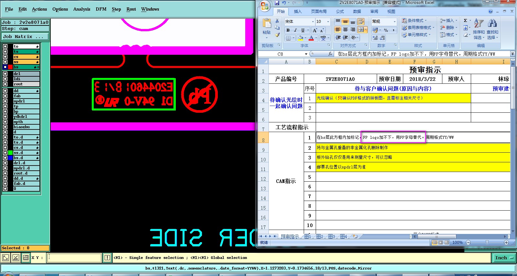Click the X Y coordinate input field
517x276 pixels.
tap(75, 258)
